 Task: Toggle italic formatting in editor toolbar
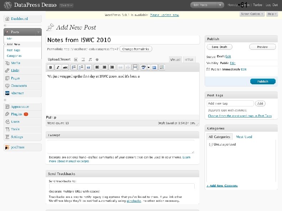pyautogui.click(x=58, y=67)
